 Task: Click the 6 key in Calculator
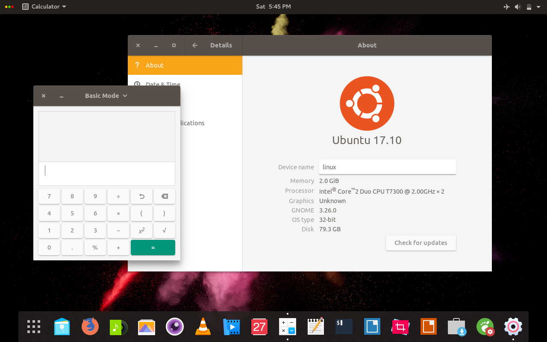click(x=95, y=213)
